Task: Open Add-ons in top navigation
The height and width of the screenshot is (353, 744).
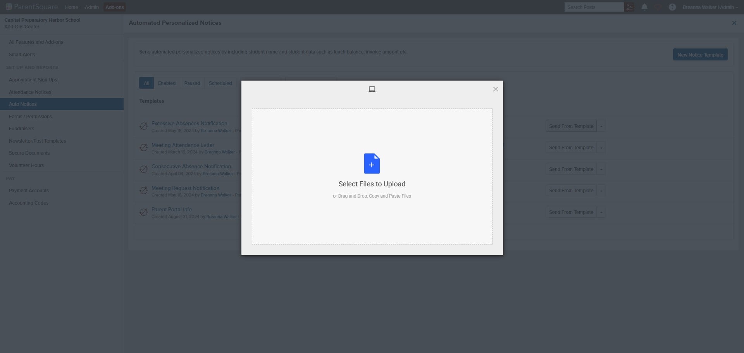Action: [x=115, y=7]
